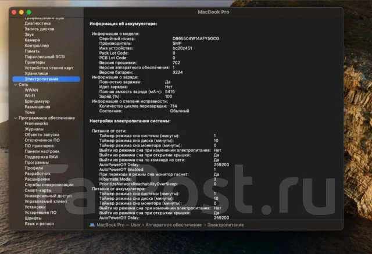The height and width of the screenshot is (254, 372).
Task: Click full charge capacity value 5415
Action: click(170, 91)
